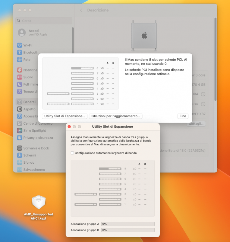Click the Accedi user avatar icon
This screenshot has height=242, width=230.
pos(22,32)
